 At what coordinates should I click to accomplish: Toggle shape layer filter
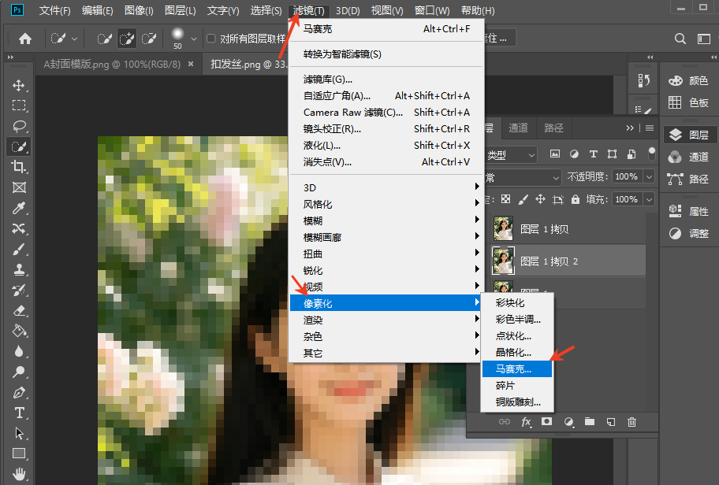point(612,154)
